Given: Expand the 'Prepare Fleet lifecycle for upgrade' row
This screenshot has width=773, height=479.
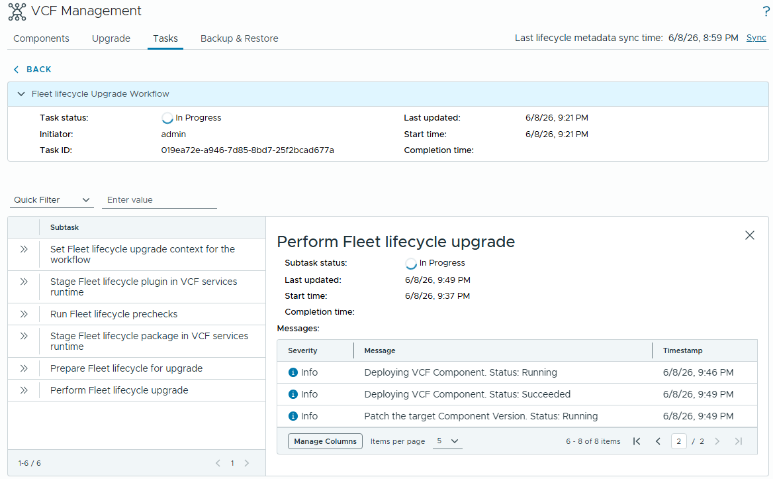Looking at the screenshot, I should pyautogui.click(x=24, y=368).
